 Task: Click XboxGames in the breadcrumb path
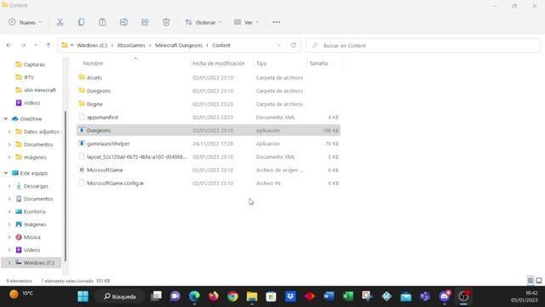point(131,45)
